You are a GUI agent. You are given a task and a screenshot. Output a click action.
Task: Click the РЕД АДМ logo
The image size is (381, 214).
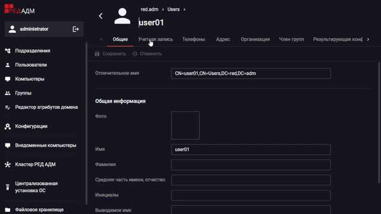pyautogui.click(x=20, y=10)
